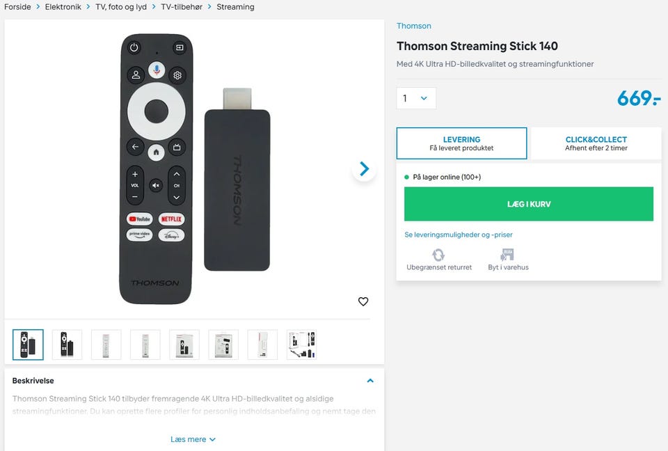The image size is (668, 451).
Task: Collapse the Beskrivelse section
Action: click(370, 381)
